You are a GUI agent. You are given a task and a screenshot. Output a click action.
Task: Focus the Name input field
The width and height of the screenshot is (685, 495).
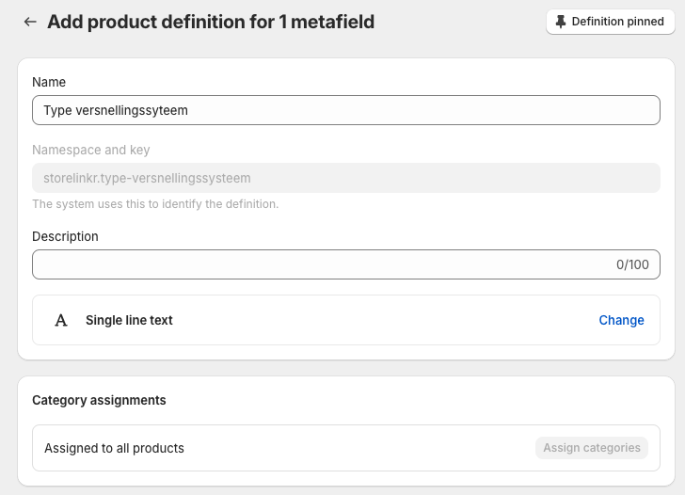click(345, 110)
